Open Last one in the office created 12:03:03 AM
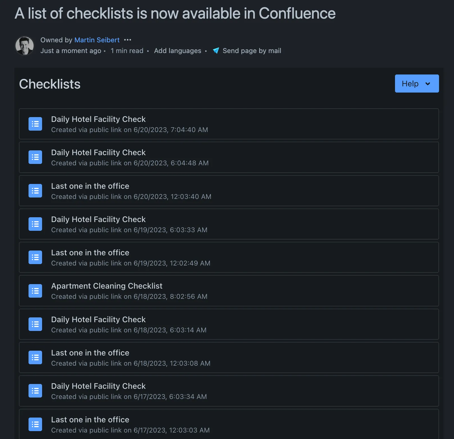The image size is (454, 439). pos(90,420)
